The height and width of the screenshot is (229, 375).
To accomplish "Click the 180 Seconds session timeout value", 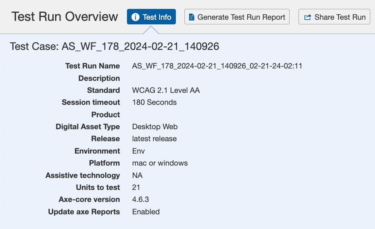I will 154,103.
